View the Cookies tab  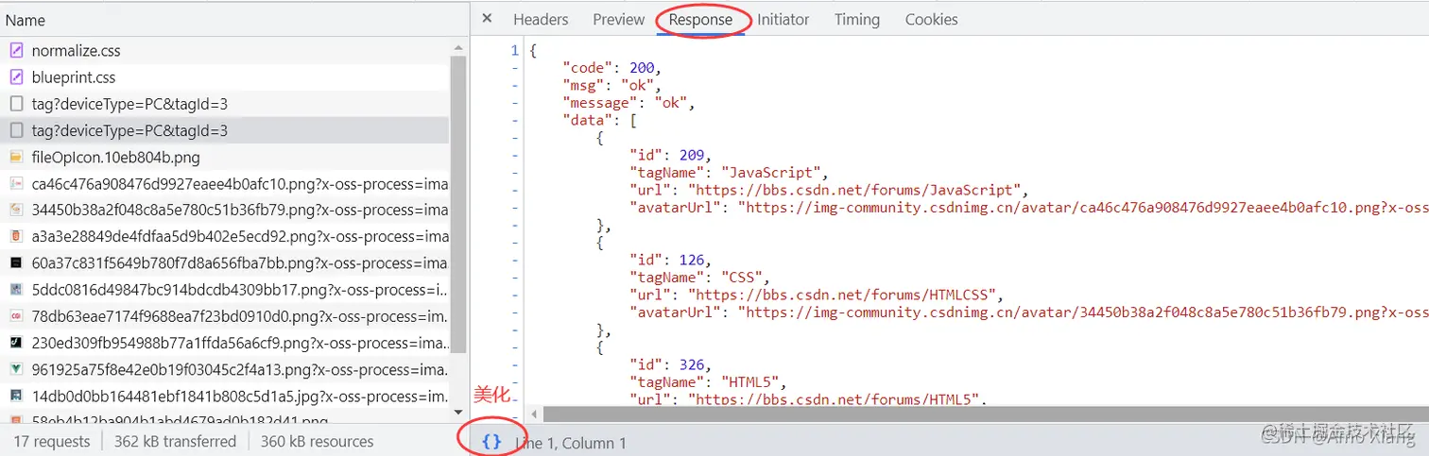coord(931,19)
